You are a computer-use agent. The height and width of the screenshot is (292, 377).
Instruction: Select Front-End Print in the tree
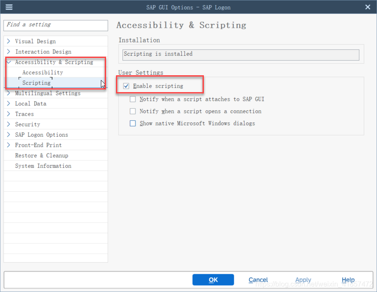pyautogui.click(x=39, y=145)
